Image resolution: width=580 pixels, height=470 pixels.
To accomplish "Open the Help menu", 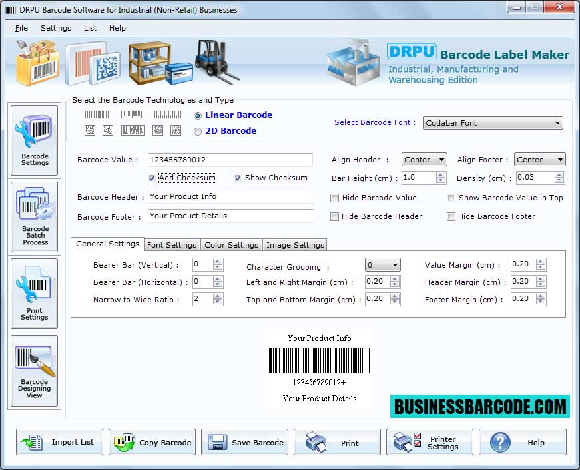I will 117,28.
